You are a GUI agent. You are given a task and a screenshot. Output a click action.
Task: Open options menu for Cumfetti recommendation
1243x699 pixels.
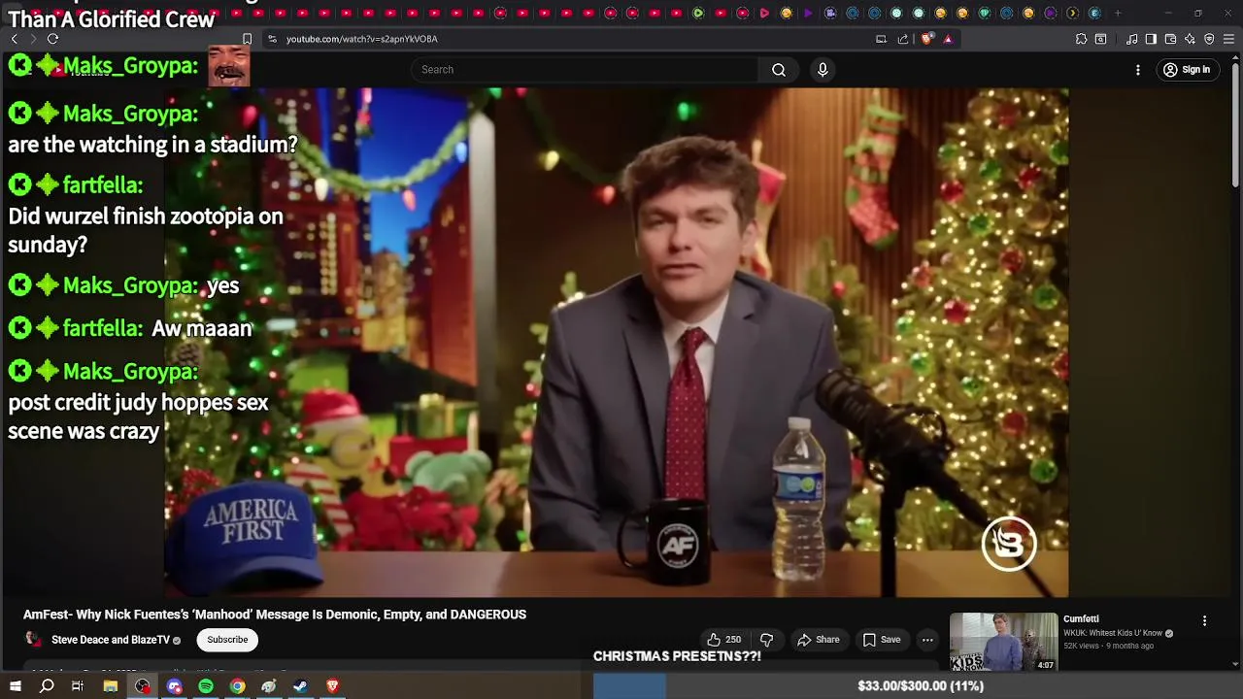tap(1204, 620)
